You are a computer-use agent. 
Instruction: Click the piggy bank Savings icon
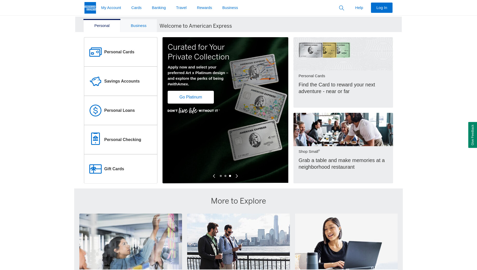coord(96,81)
